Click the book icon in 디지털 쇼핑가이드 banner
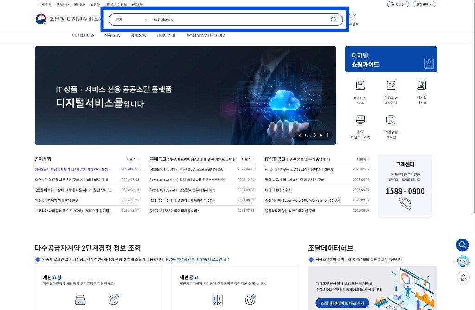 coord(429,63)
